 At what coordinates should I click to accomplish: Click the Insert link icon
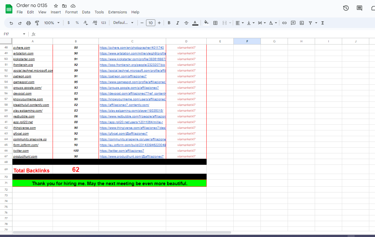(284, 23)
